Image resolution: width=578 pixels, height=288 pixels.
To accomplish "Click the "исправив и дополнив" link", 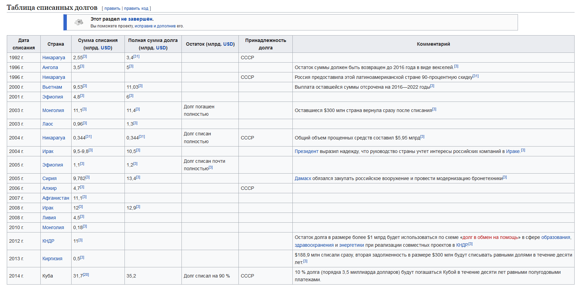I will pos(155,26).
